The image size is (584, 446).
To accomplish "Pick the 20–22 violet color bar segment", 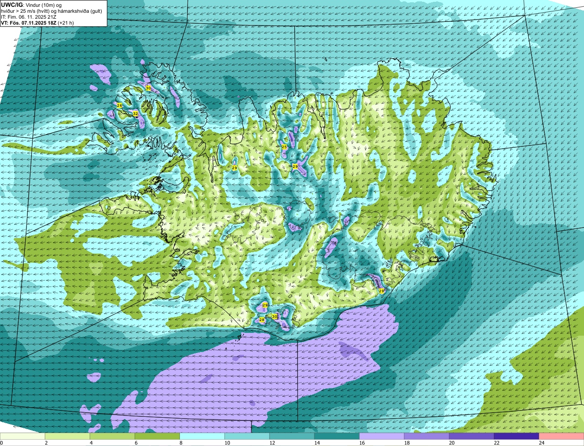I will coord(472,436).
